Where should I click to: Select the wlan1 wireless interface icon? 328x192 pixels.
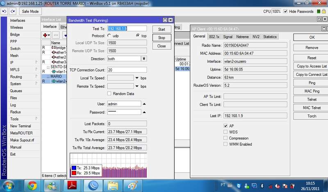click(54, 72)
